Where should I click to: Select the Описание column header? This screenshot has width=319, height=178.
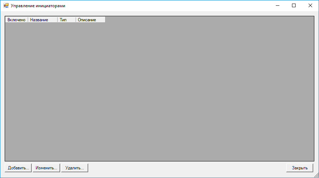90,20
